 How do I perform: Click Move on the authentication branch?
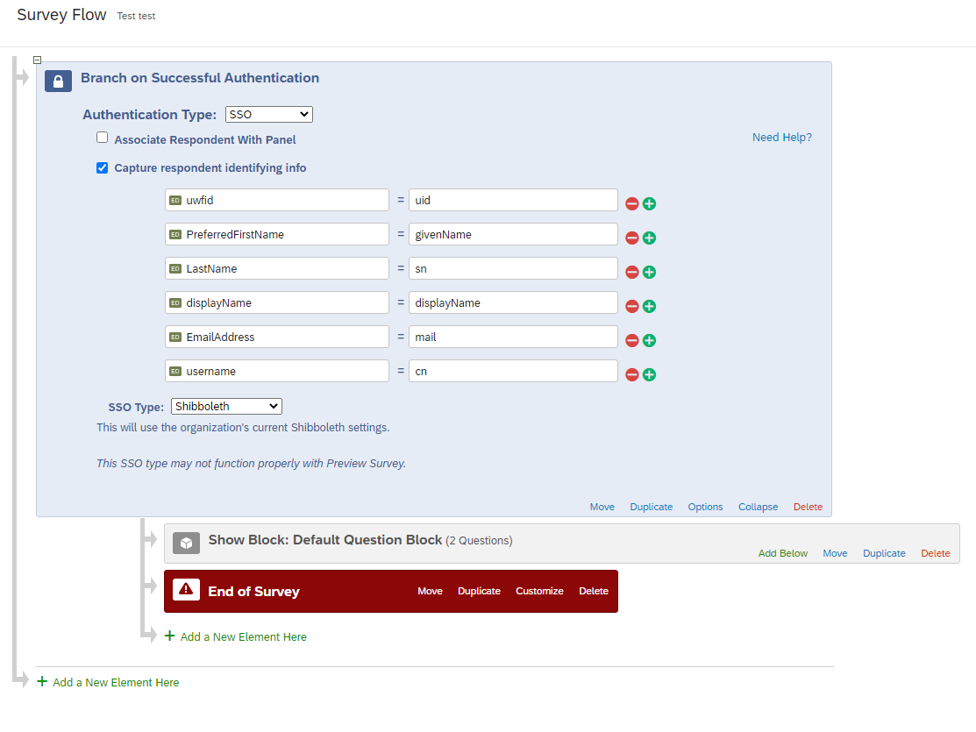602,507
